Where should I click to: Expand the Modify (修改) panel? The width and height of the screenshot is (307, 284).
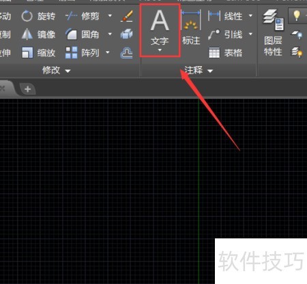coord(57,70)
